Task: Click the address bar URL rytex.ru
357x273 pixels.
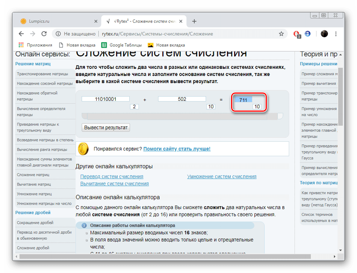Action: tap(157, 34)
